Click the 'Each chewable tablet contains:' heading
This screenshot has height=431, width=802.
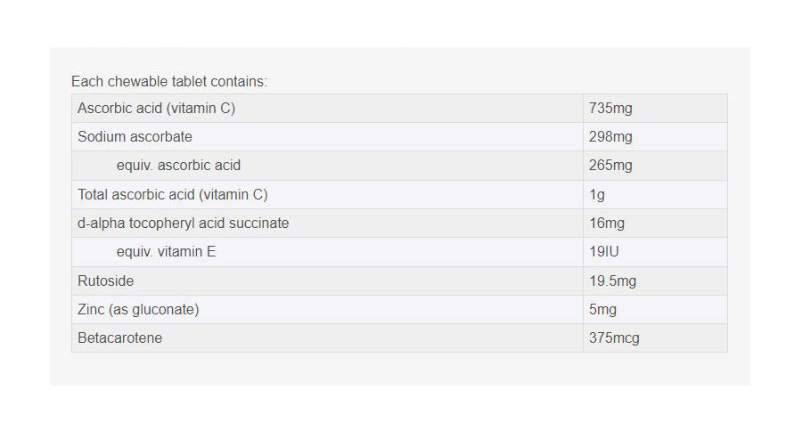[x=169, y=81]
